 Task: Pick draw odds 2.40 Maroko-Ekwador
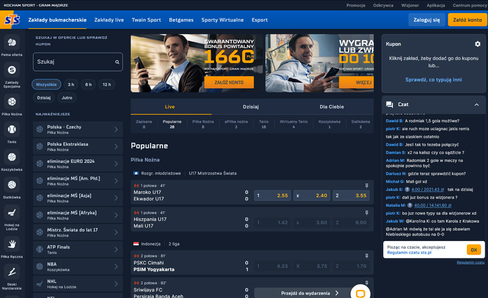pos(312,196)
